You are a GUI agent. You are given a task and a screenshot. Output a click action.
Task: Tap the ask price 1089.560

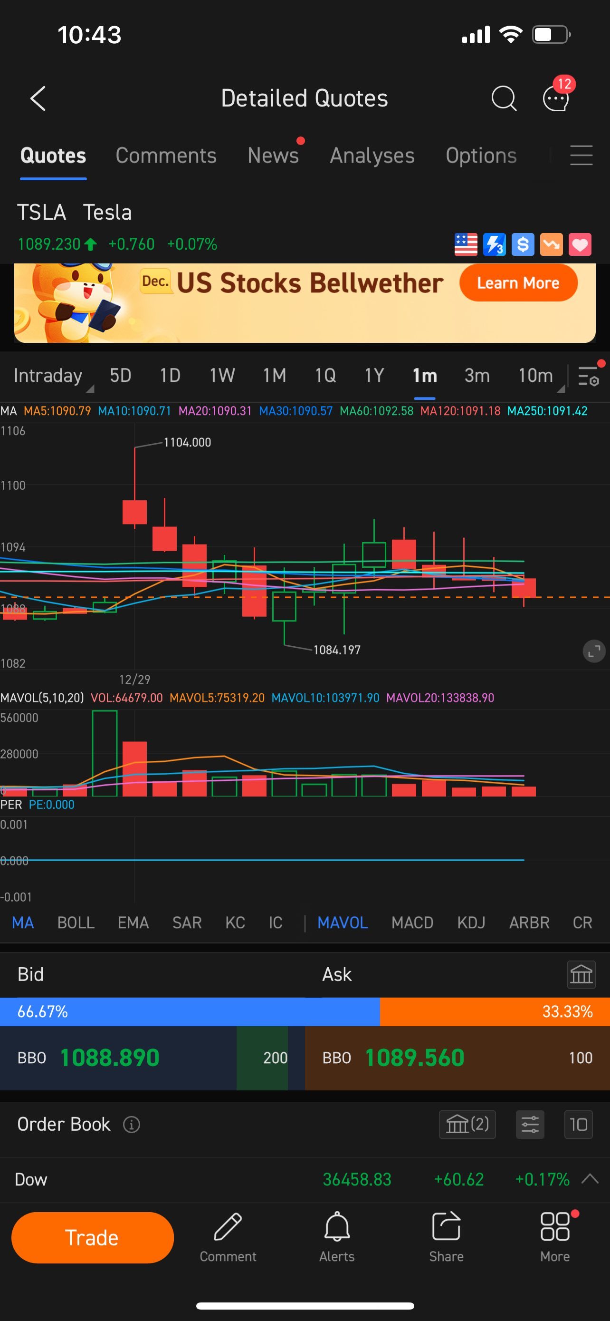(414, 1058)
